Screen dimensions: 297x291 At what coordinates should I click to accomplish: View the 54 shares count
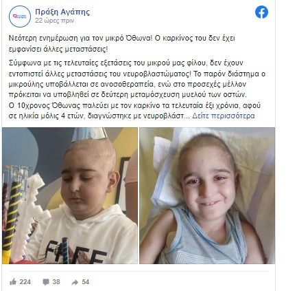click(86, 281)
